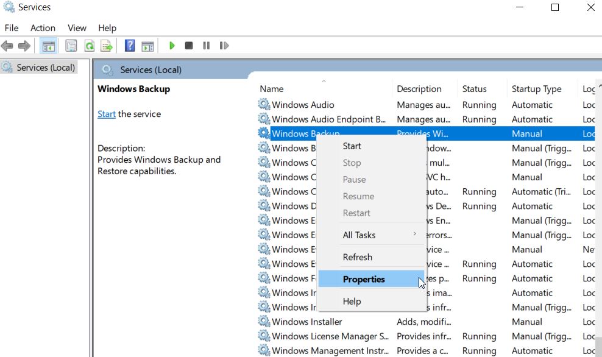This screenshot has width=602, height=357.
Task: Click the gear icon of Windows Backup row
Action: tap(264, 133)
